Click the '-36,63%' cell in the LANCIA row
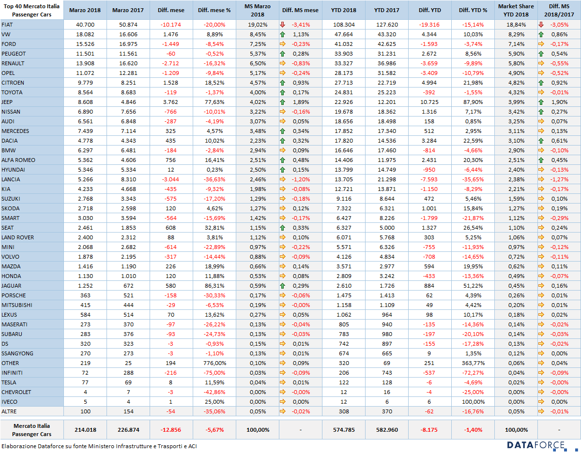This screenshot has width=581, height=453. [x=214, y=179]
